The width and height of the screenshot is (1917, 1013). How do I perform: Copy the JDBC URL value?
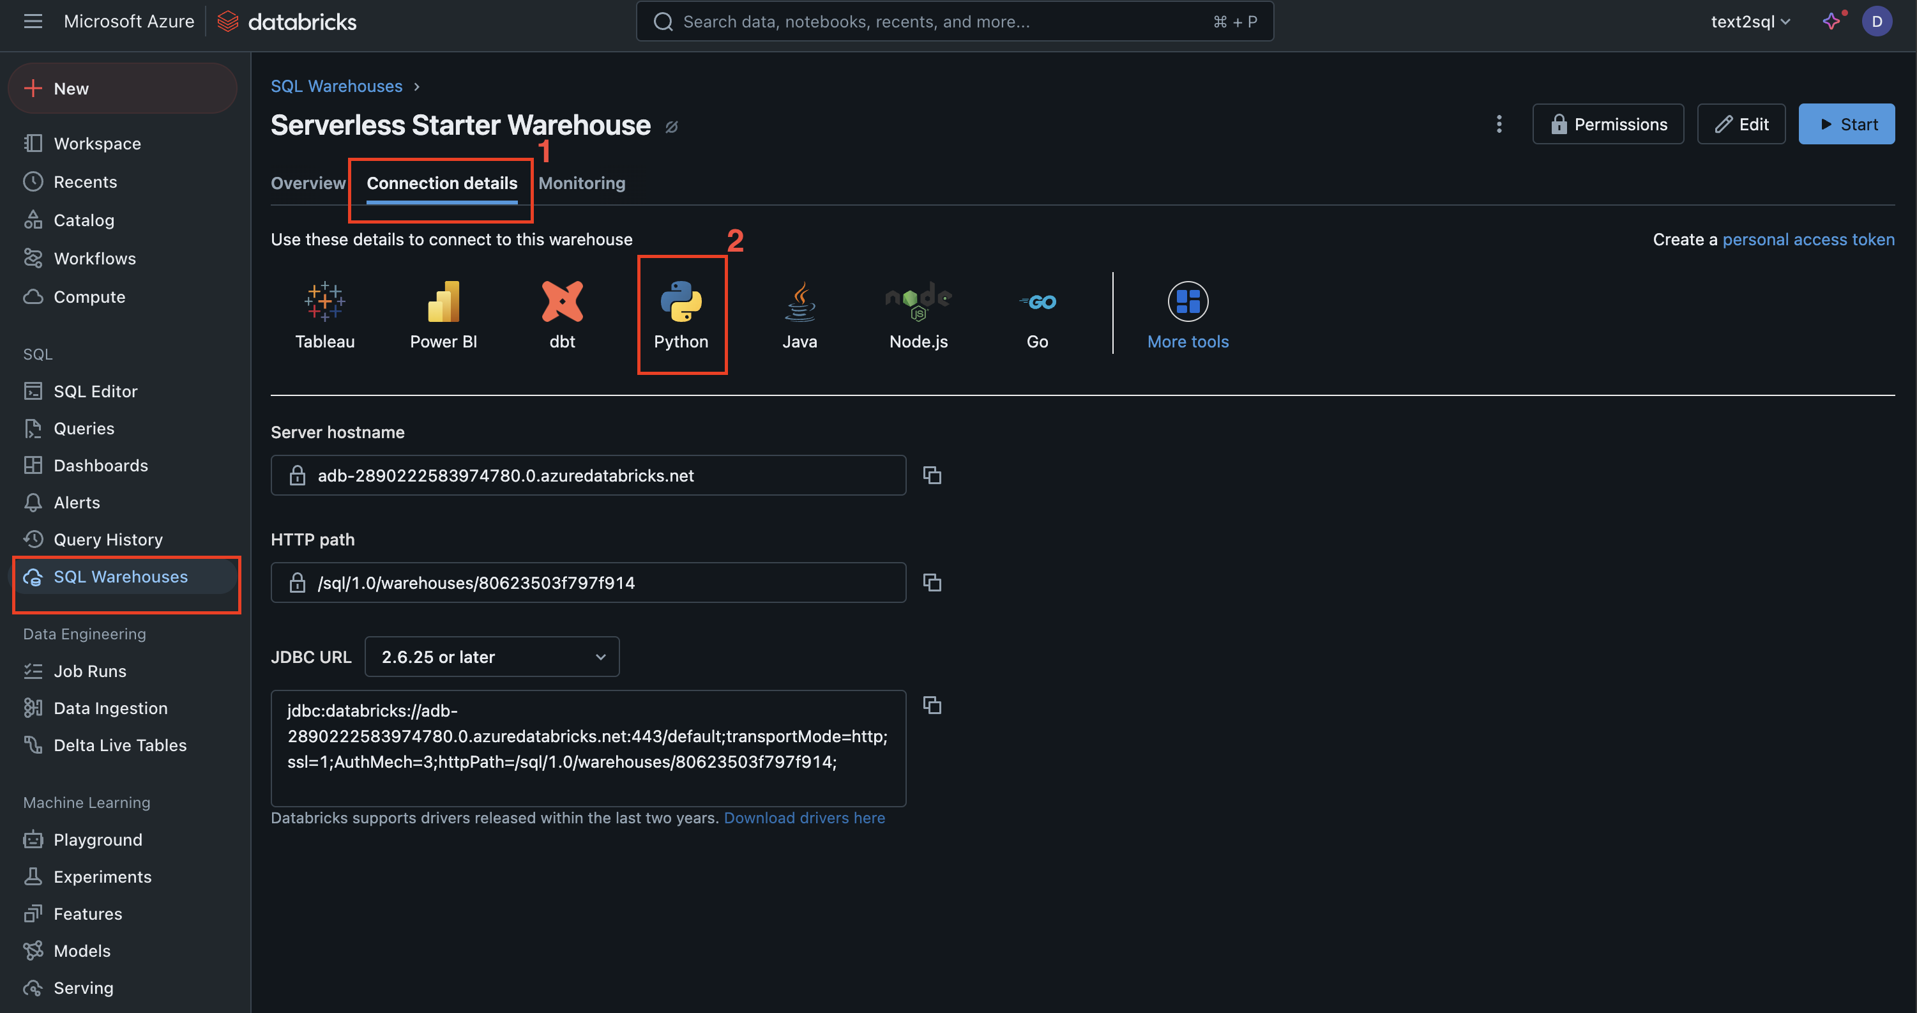[x=932, y=705]
